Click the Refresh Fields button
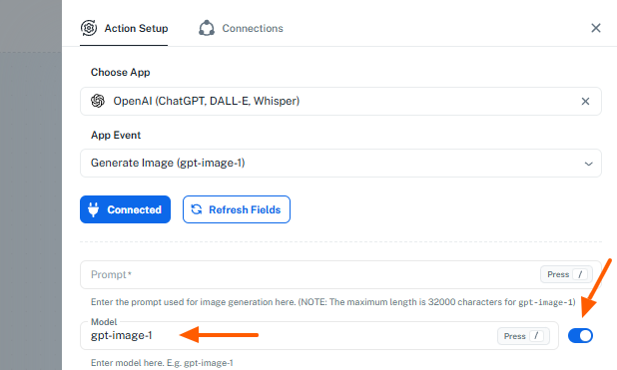Screen dimensions: 617x370 click(x=237, y=209)
